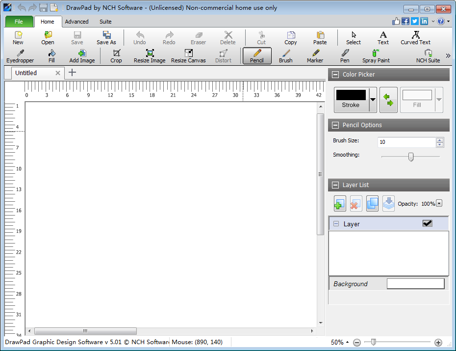
Task: Swap stroke and fill colors
Action: (x=388, y=100)
